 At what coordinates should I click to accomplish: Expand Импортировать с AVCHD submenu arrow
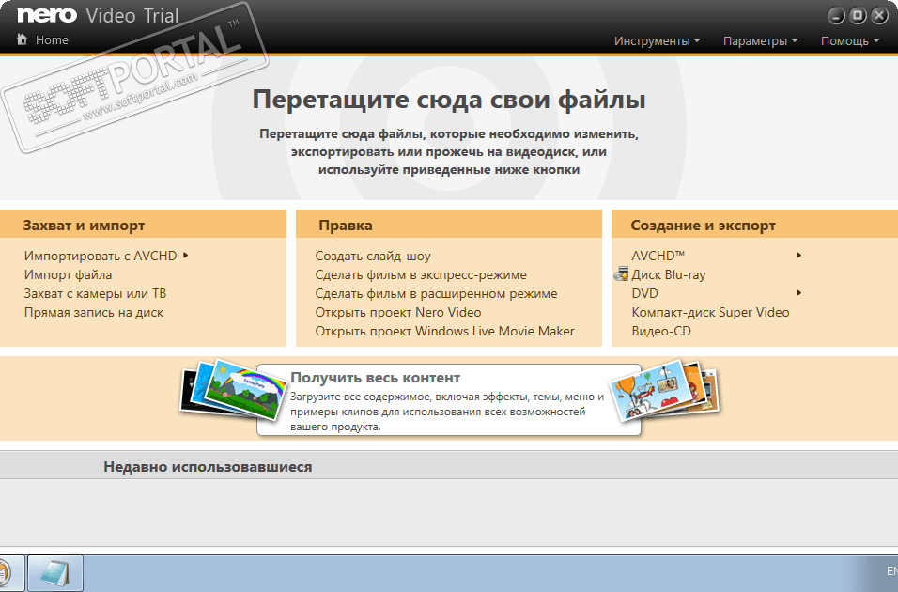186,255
